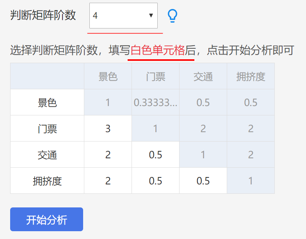
Task: Click the diagonal cell of 拥挤度 row
Action: (251, 181)
